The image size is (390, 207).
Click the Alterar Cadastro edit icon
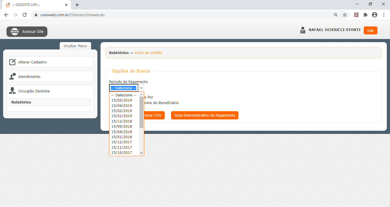12,62
